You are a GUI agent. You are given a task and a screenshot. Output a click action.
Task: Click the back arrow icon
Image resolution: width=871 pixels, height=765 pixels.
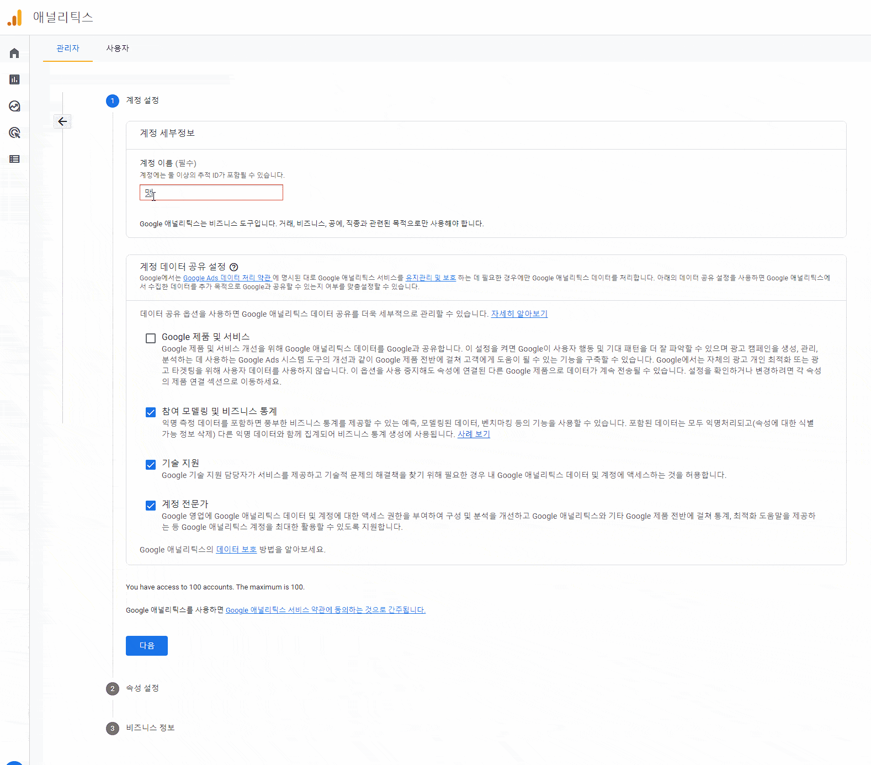(62, 121)
